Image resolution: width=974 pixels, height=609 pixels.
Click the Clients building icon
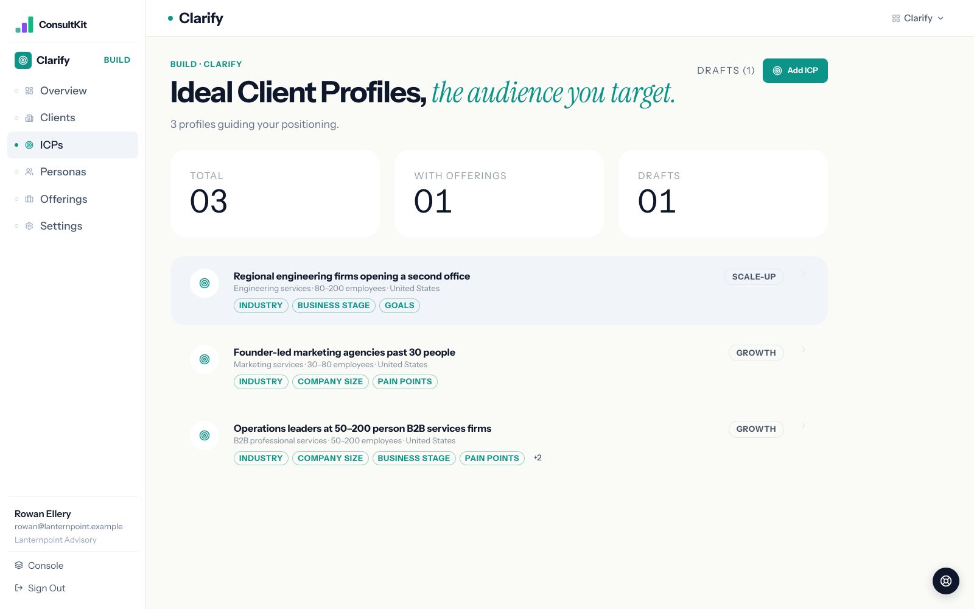click(29, 118)
